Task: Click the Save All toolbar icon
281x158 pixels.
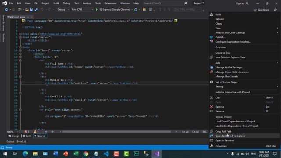Action: [x=36, y=10]
